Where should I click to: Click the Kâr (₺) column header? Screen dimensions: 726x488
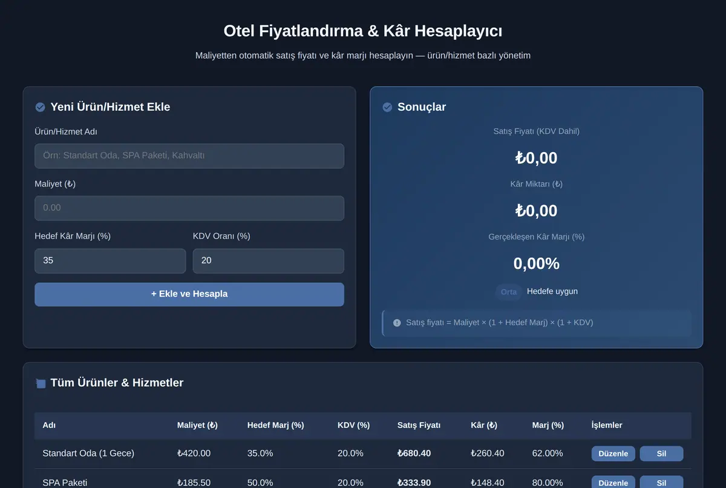click(484, 426)
